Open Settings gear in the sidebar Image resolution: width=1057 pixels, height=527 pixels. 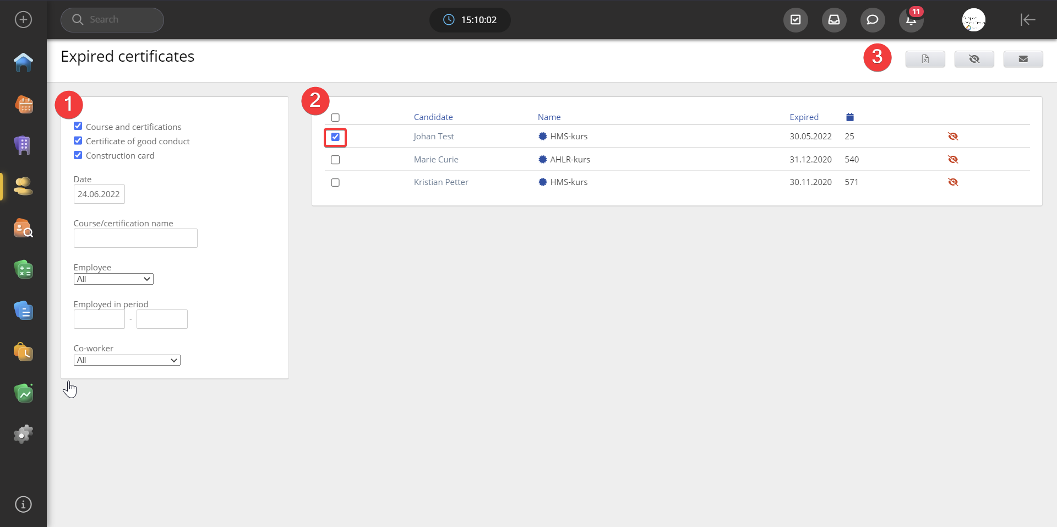tap(23, 434)
